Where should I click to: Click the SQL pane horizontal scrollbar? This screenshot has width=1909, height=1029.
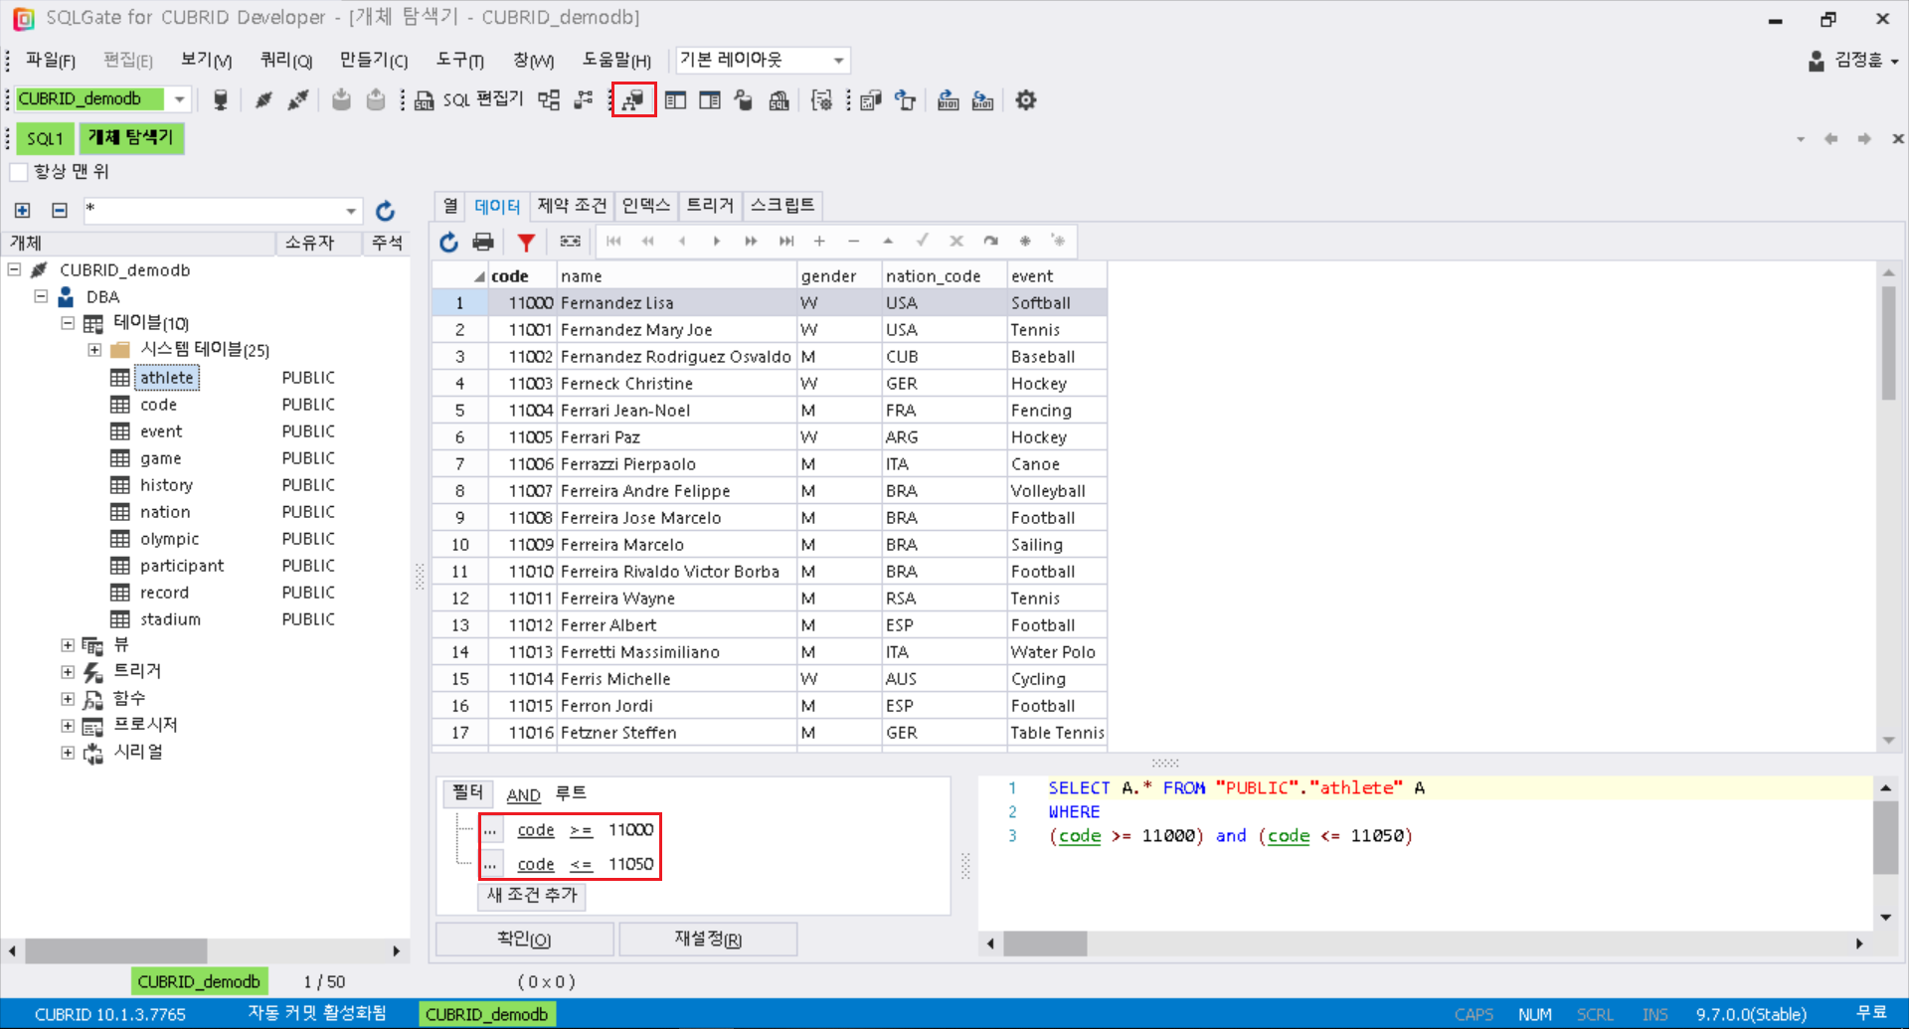click(1044, 943)
